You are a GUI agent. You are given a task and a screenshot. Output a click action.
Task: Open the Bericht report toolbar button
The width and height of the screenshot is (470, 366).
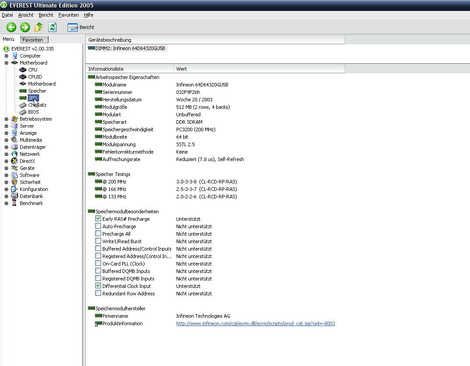tap(81, 27)
